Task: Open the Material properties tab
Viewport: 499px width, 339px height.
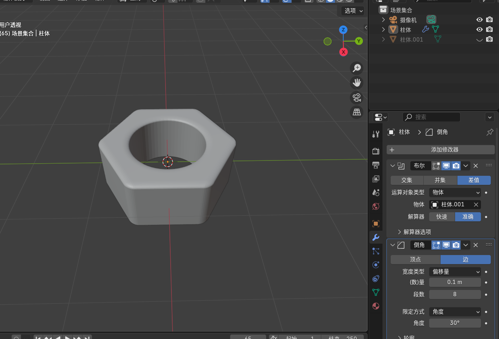Action: tap(376, 306)
